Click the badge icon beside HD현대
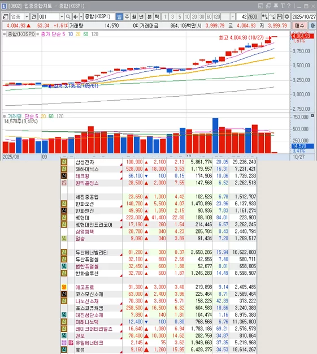317x354 pixels. pyautogui.click(x=64, y=218)
